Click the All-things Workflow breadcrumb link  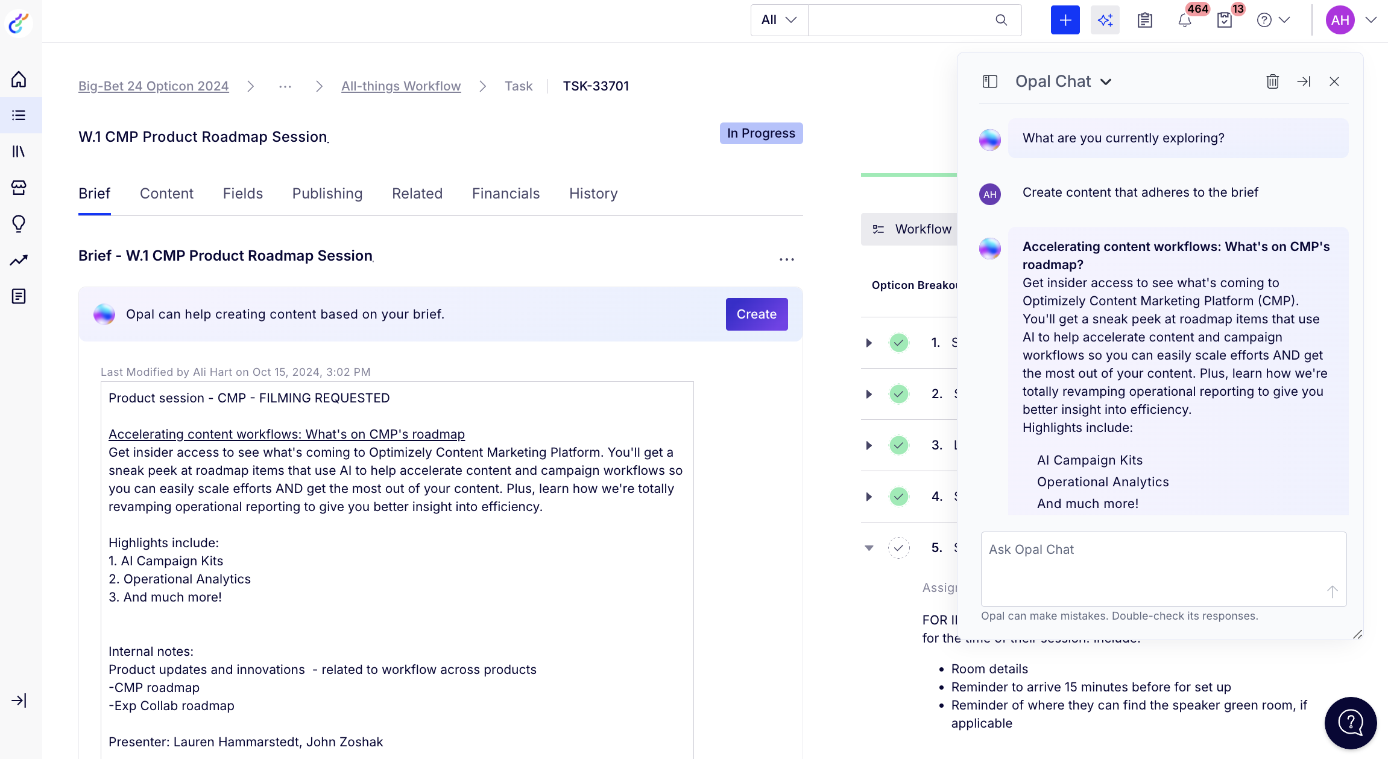pyautogui.click(x=401, y=86)
